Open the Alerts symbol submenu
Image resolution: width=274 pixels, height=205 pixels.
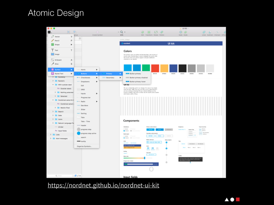click(87, 70)
